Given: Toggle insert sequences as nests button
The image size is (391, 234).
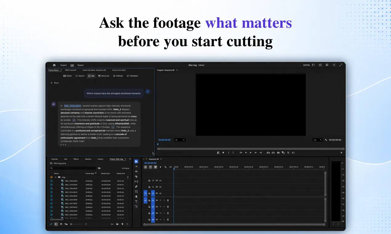Looking at the screenshot, I should click(145, 167).
